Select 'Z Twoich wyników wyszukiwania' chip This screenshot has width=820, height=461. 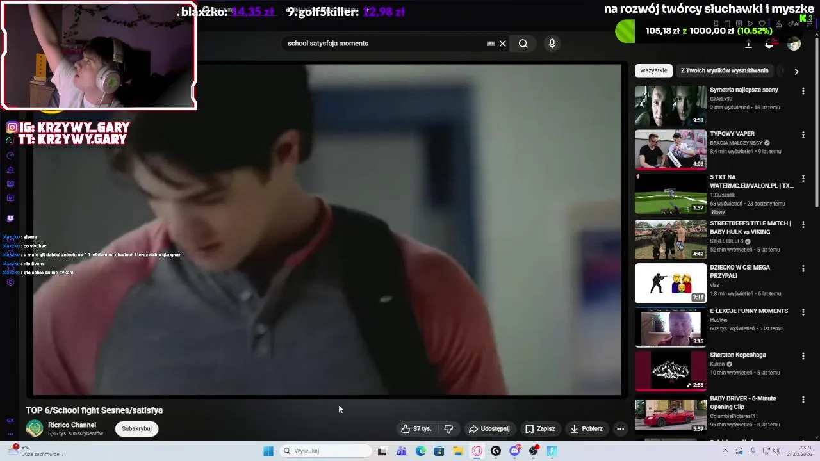725,70
